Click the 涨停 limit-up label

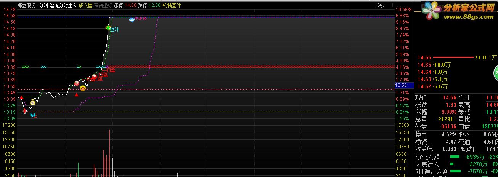[119, 5]
